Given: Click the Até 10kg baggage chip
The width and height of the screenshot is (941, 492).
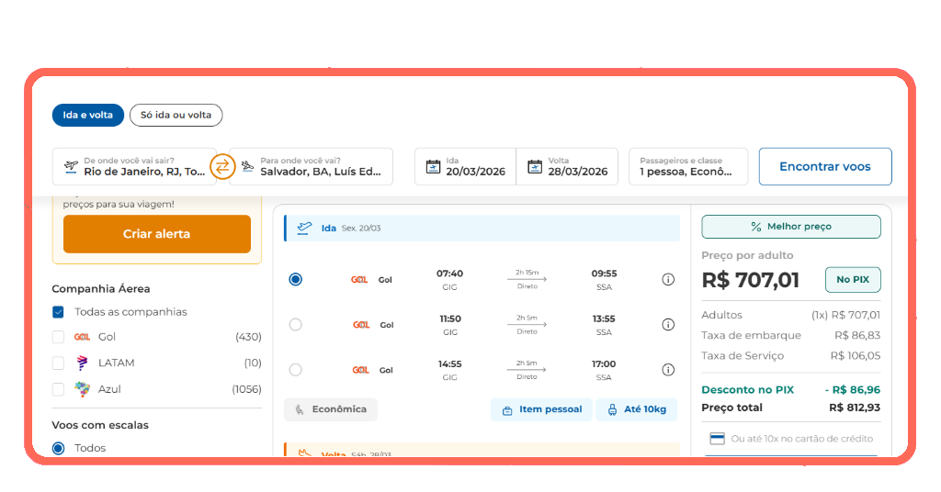Looking at the screenshot, I should (637, 409).
